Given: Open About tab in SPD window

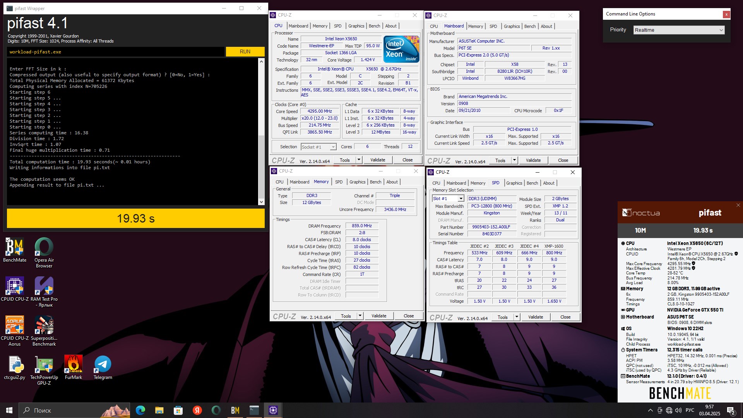Looking at the screenshot, I should pyautogui.click(x=548, y=183).
